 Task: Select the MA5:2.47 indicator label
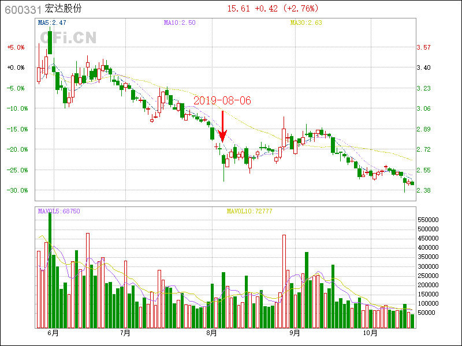pyautogui.click(x=52, y=23)
